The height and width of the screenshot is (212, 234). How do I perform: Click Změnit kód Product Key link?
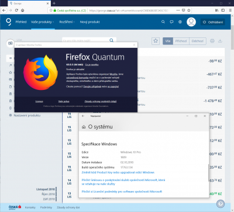[x=118, y=172]
